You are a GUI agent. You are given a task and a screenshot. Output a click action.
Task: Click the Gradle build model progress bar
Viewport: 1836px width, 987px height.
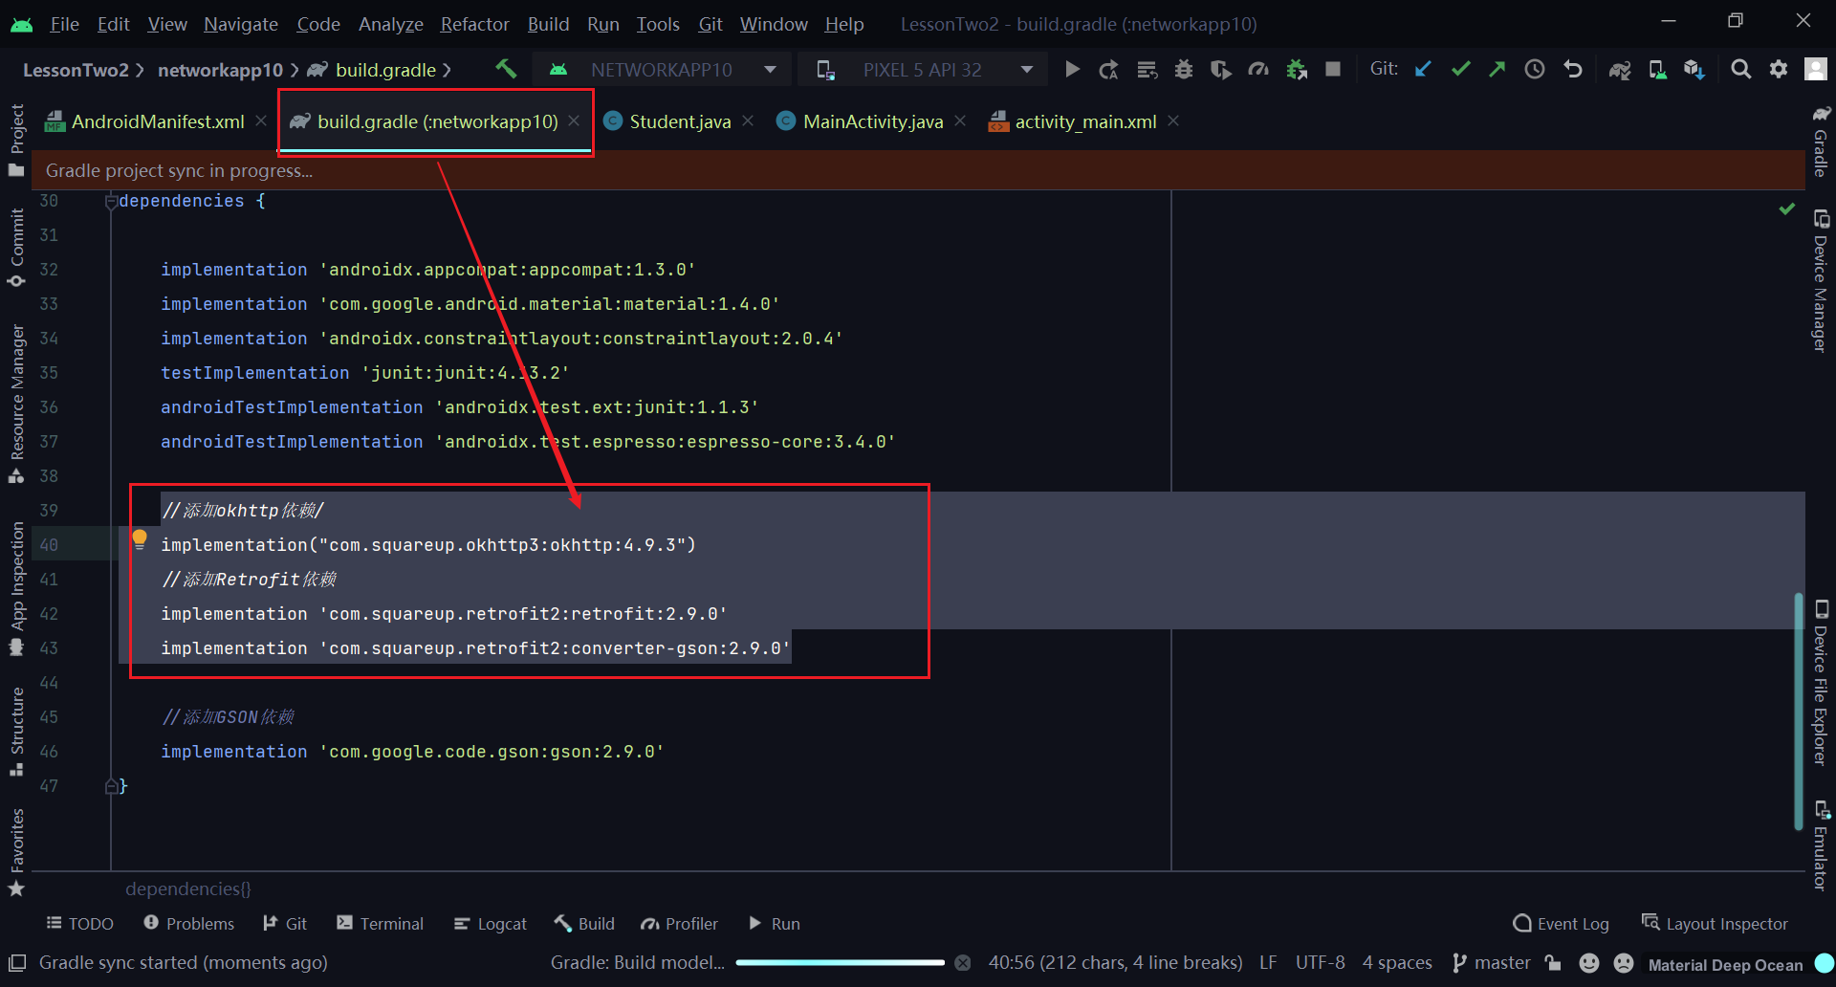(840, 962)
